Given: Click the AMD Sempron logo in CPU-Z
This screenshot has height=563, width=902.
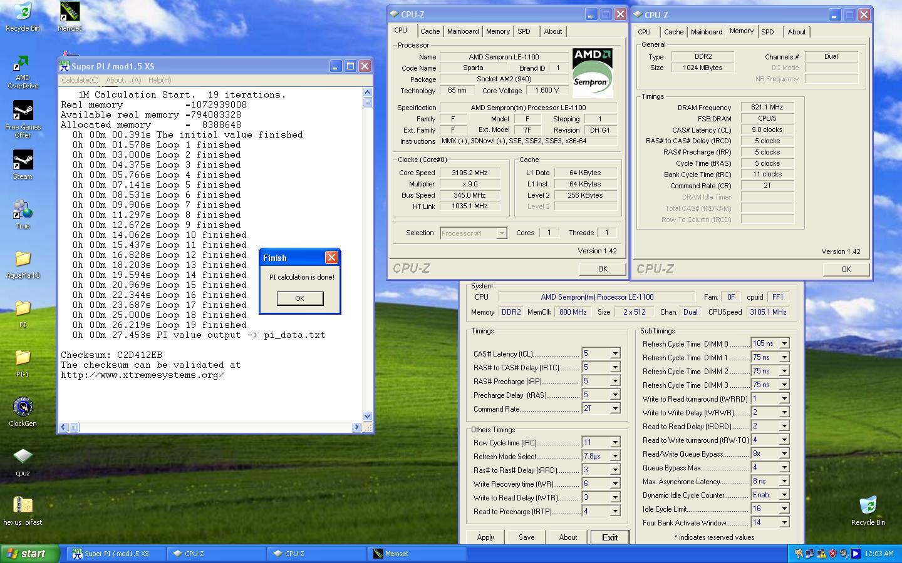Looking at the screenshot, I should (592, 73).
